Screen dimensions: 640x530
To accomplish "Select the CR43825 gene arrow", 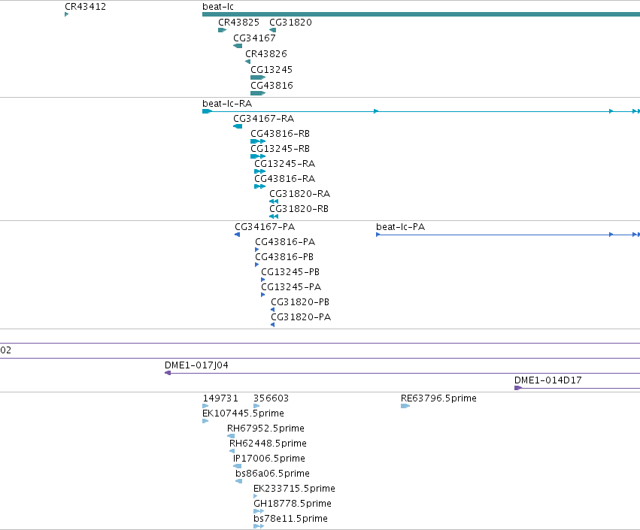I will tap(223, 30).
